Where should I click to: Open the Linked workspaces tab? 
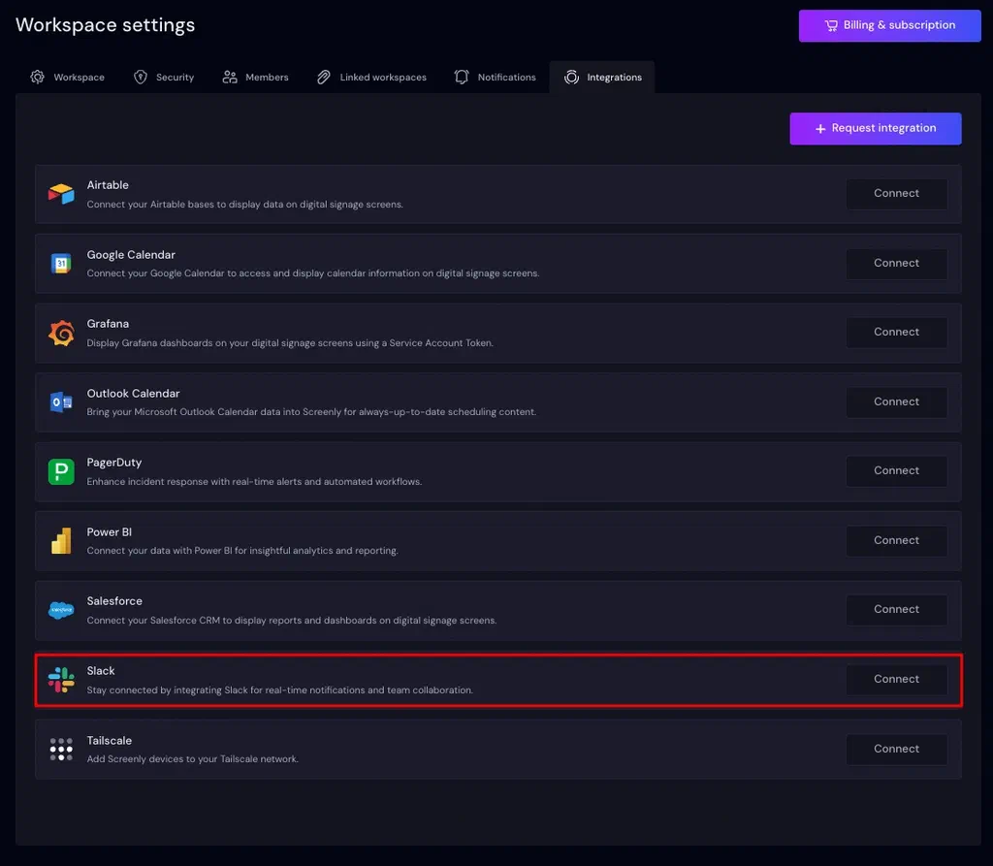(371, 78)
